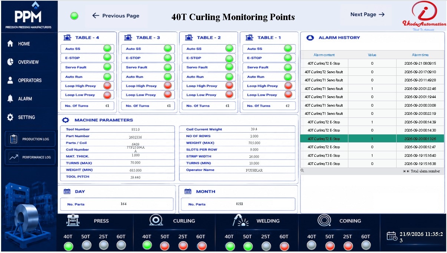This screenshot has height=253, width=447.
Task: Open the COINING coil icon
Action: coord(324,220)
